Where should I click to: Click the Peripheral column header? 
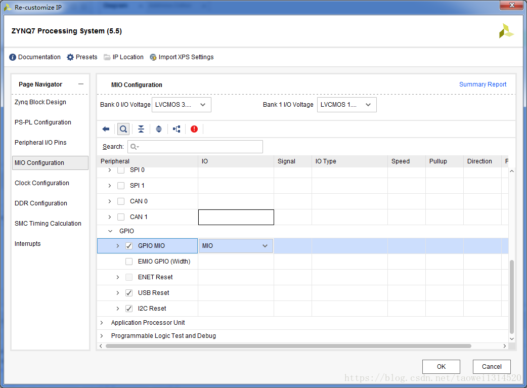148,161
